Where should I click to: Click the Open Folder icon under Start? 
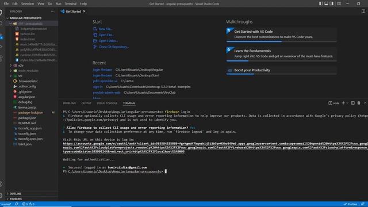[x=95, y=41]
